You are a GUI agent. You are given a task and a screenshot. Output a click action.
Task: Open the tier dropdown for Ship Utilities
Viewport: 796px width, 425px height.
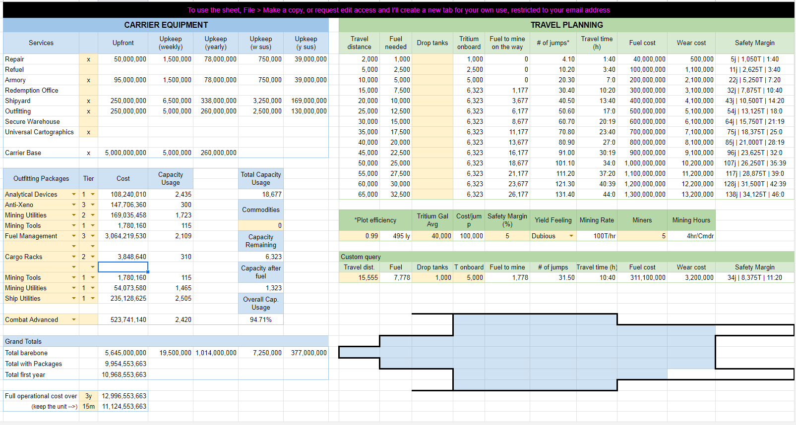pos(93,299)
